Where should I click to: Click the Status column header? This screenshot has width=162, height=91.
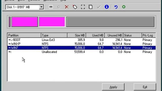132,35
